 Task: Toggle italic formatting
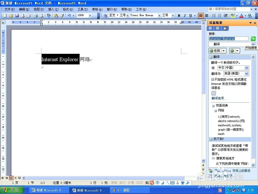[185, 16]
